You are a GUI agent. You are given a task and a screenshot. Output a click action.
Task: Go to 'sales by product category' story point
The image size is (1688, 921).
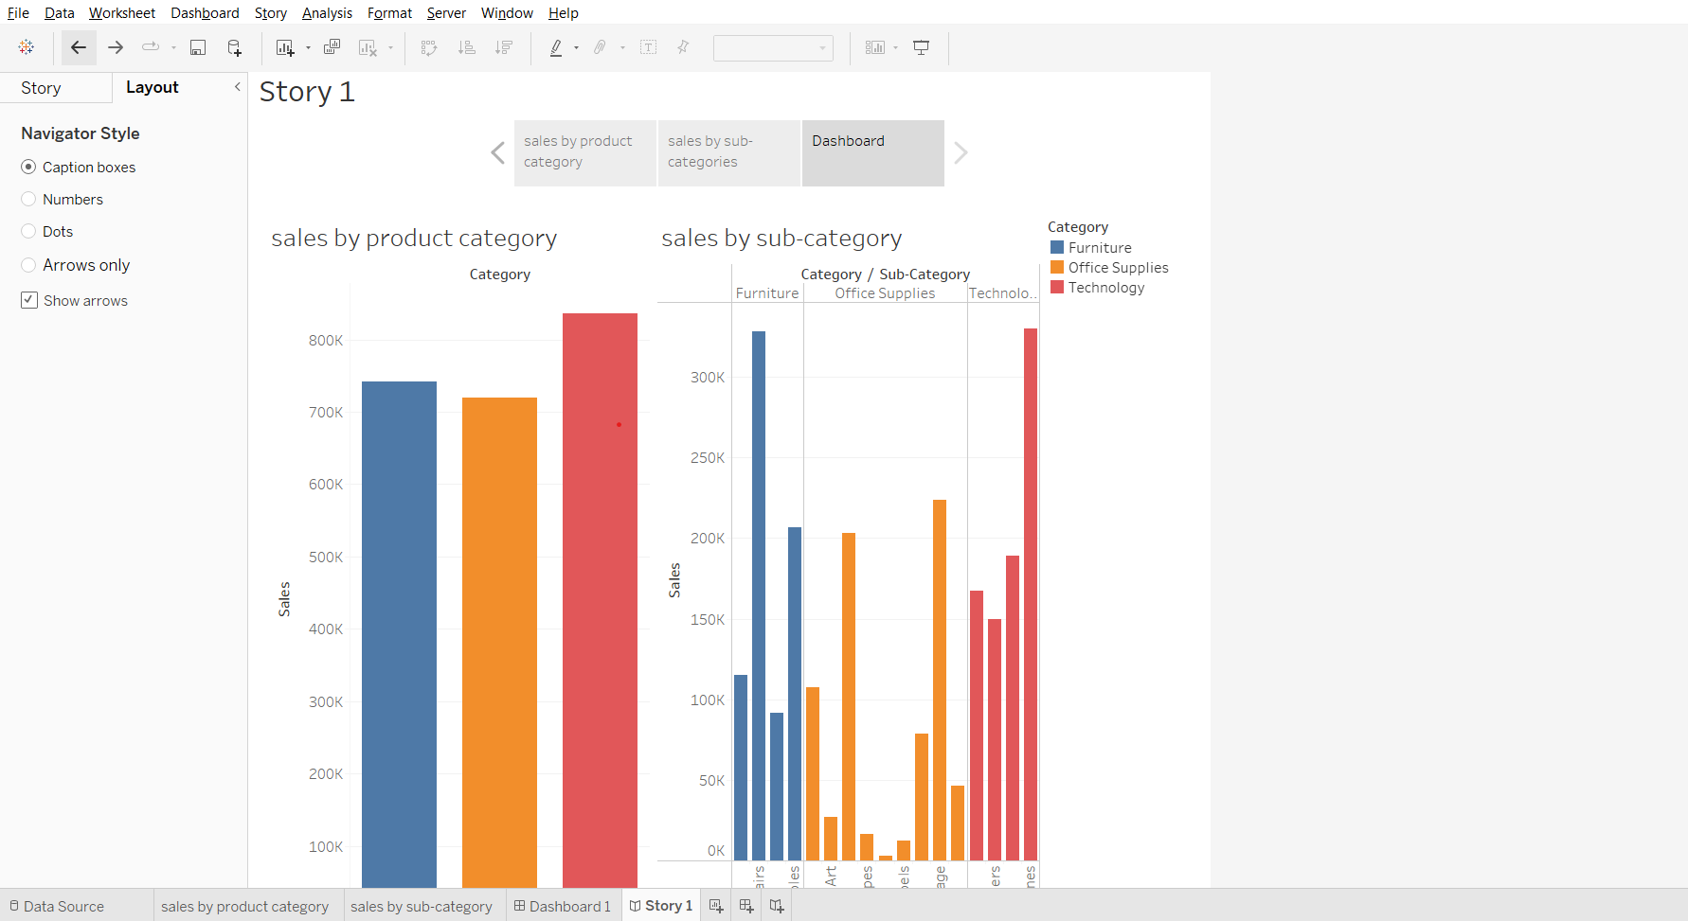click(x=584, y=152)
